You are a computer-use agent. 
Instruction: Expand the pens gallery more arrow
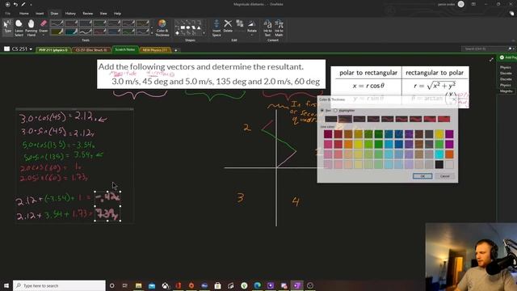pyautogui.click(x=152, y=33)
